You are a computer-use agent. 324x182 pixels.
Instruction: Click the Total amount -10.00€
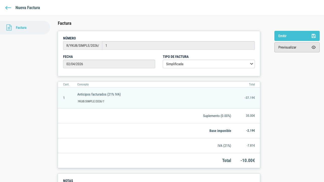pyautogui.click(x=248, y=160)
